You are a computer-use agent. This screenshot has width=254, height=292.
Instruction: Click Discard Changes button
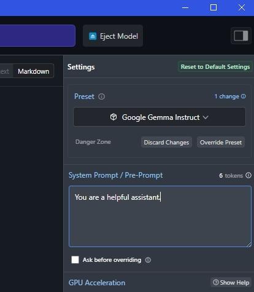click(166, 142)
